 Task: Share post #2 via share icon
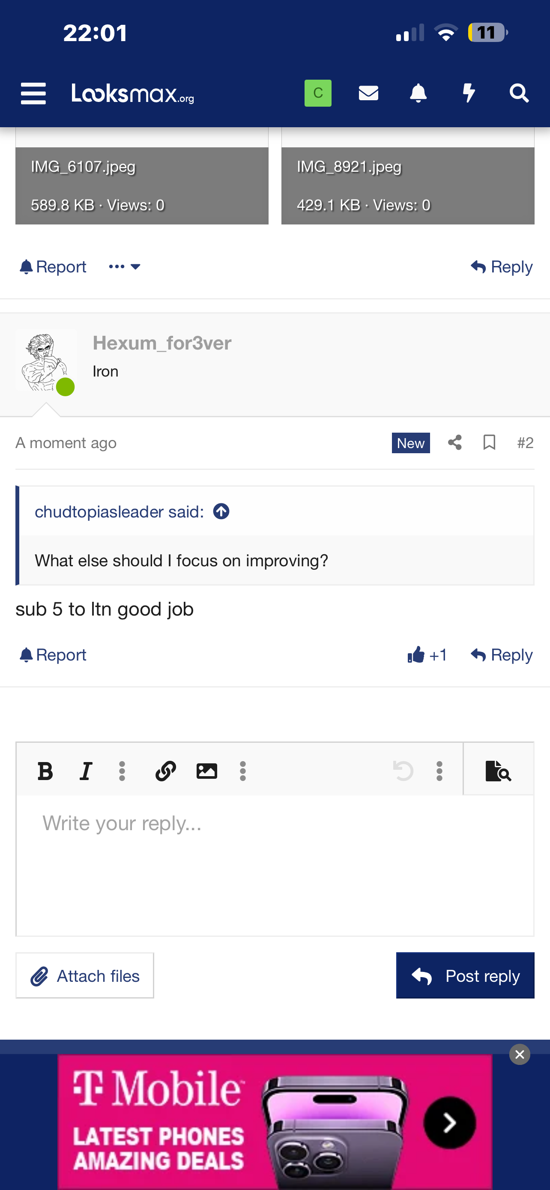(455, 443)
